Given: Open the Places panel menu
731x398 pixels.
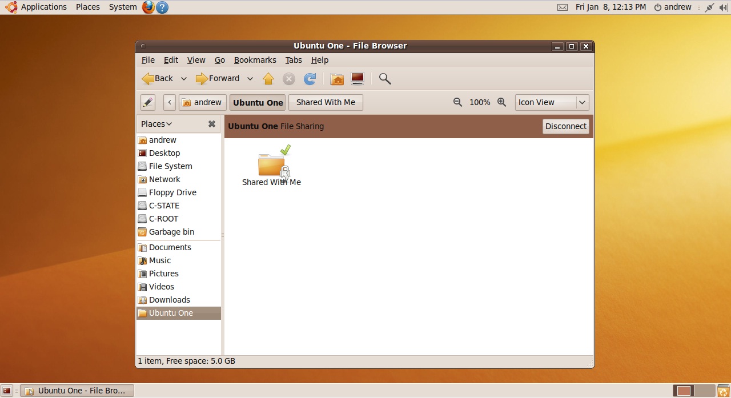Looking at the screenshot, I should 88,7.
